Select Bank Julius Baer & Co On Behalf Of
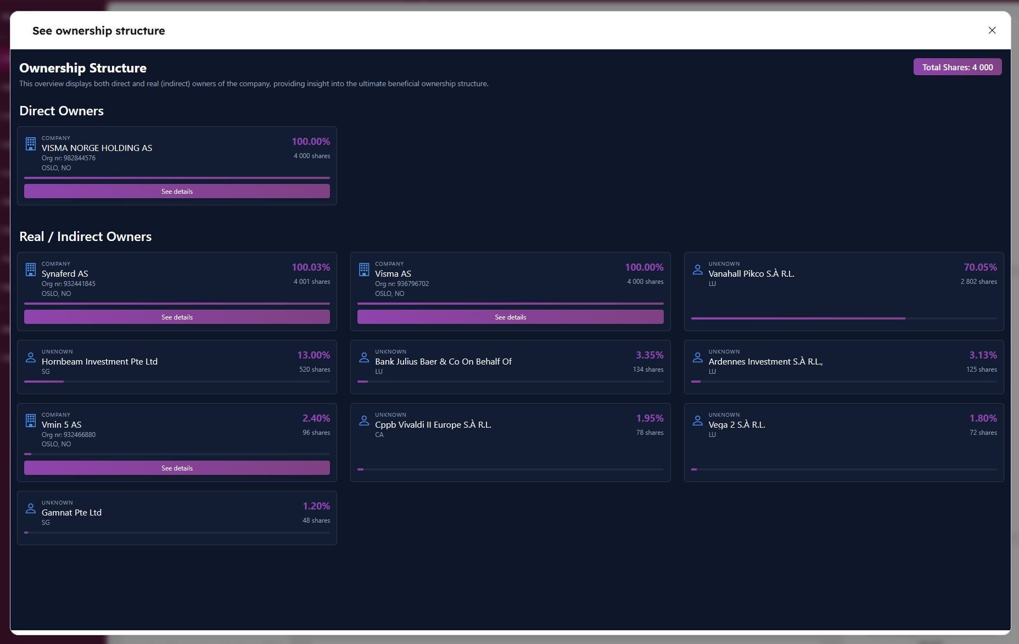The width and height of the screenshot is (1019, 644). (x=443, y=361)
